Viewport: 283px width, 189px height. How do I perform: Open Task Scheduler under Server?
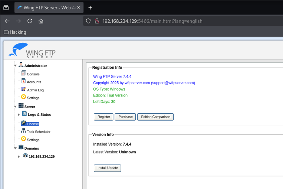[x=39, y=132]
